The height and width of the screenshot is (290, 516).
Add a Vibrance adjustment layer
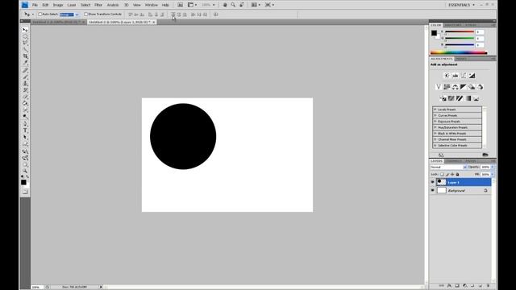[x=439, y=87]
